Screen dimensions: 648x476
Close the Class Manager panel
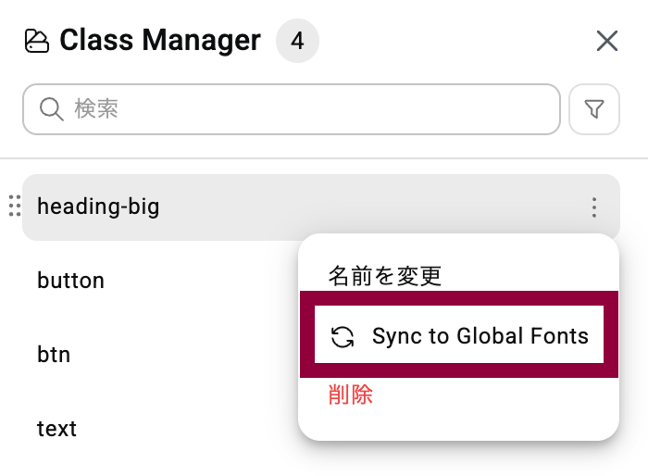[606, 41]
